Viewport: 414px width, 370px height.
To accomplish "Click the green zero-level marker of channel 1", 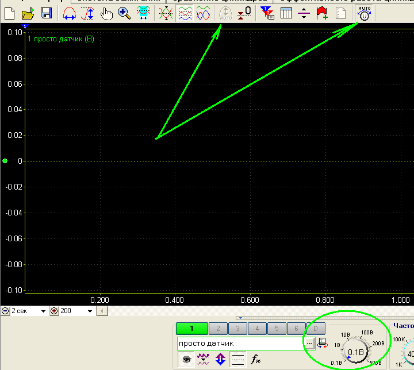I will tap(5, 161).
